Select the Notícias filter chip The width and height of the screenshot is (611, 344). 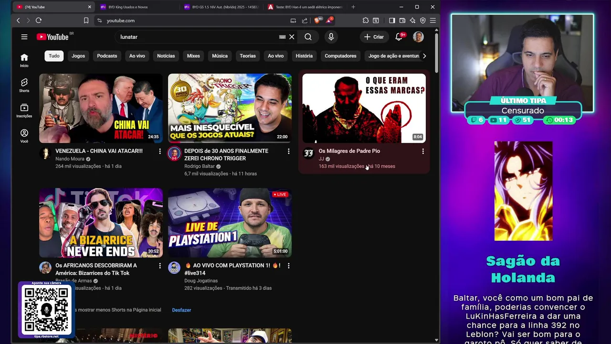click(x=166, y=56)
